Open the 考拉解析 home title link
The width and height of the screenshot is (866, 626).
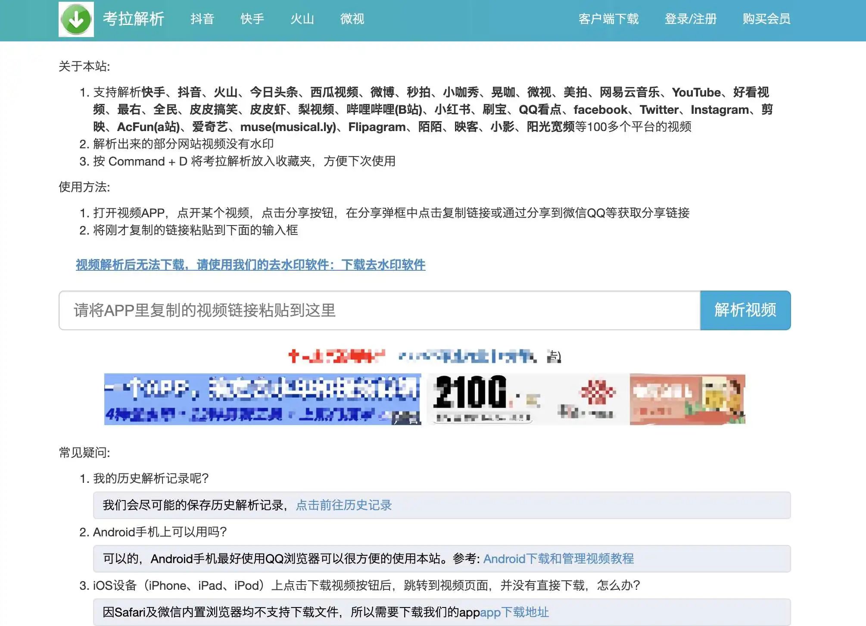pyautogui.click(x=134, y=19)
